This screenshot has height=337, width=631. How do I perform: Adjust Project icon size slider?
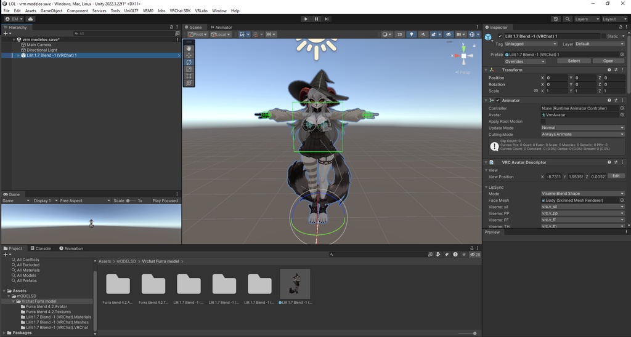point(467,333)
